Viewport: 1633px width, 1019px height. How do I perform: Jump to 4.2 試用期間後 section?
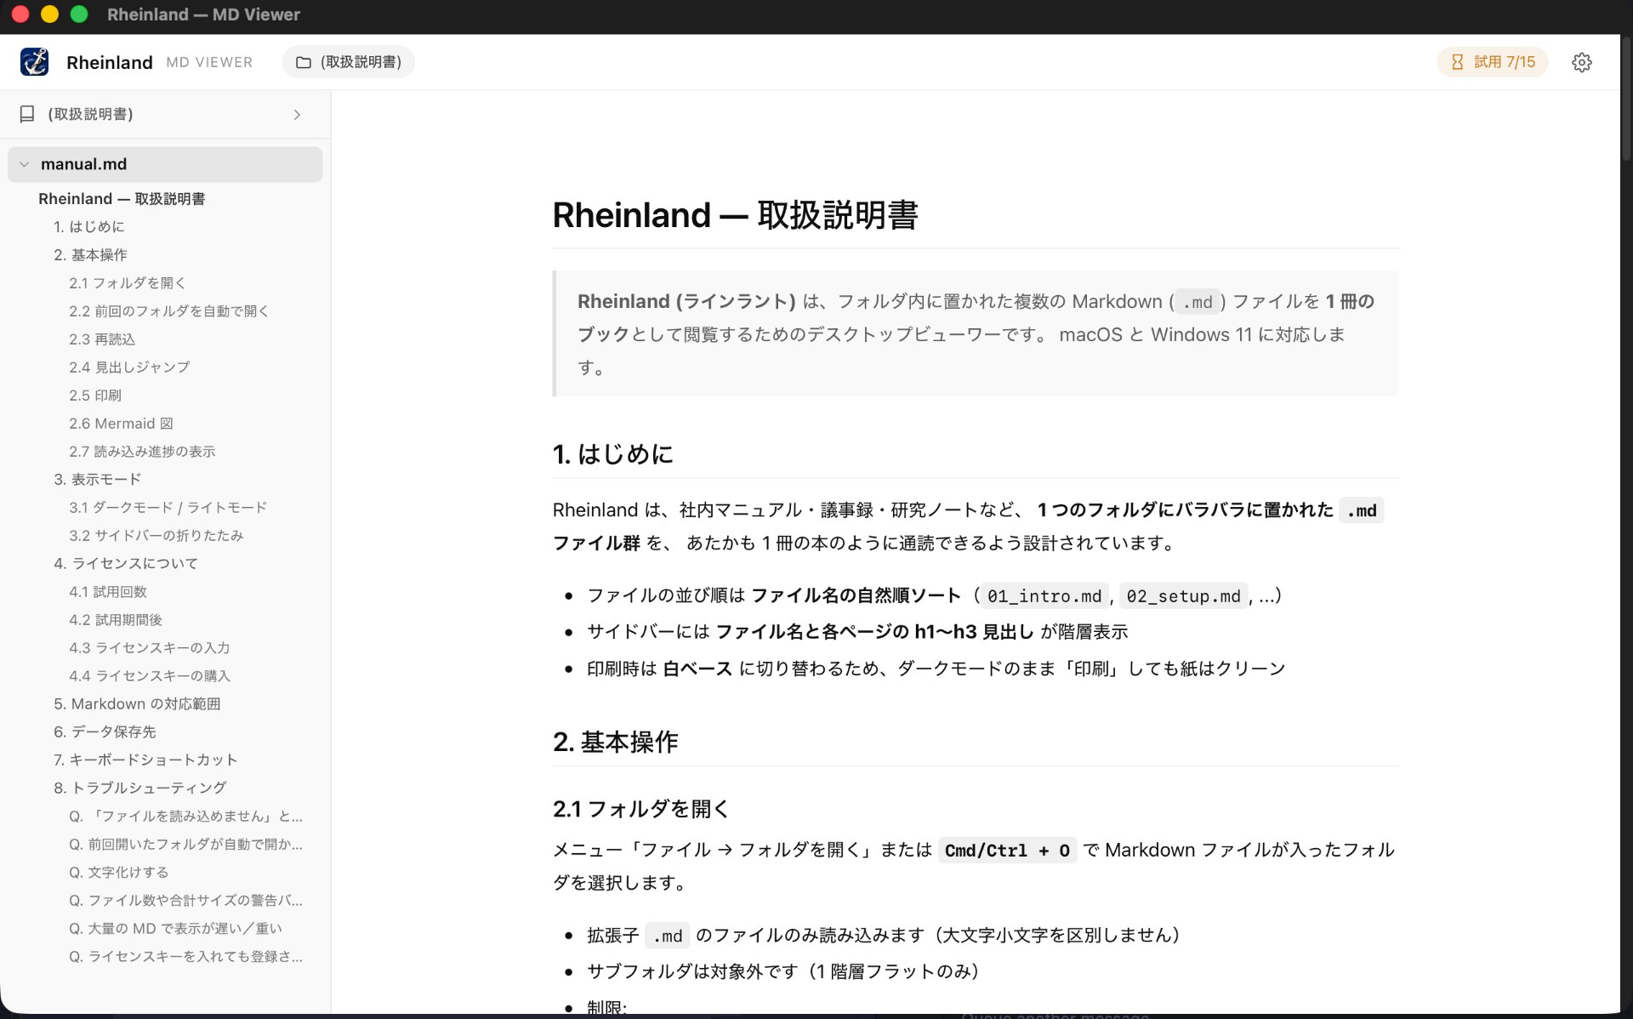[116, 619]
